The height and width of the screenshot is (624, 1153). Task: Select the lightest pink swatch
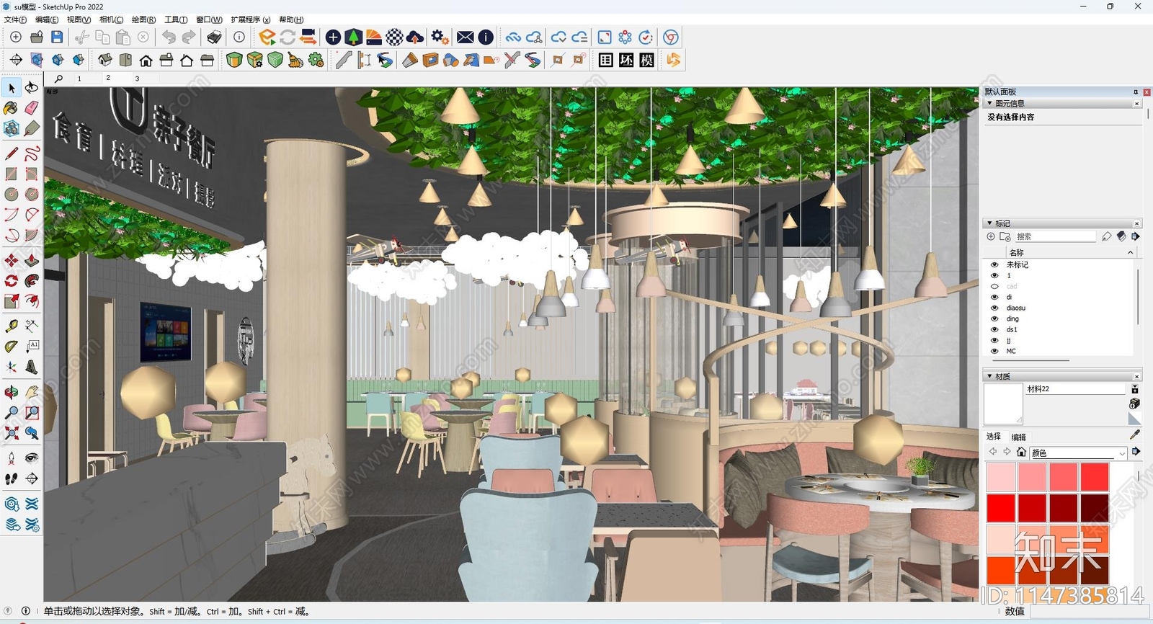(1001, 477)
